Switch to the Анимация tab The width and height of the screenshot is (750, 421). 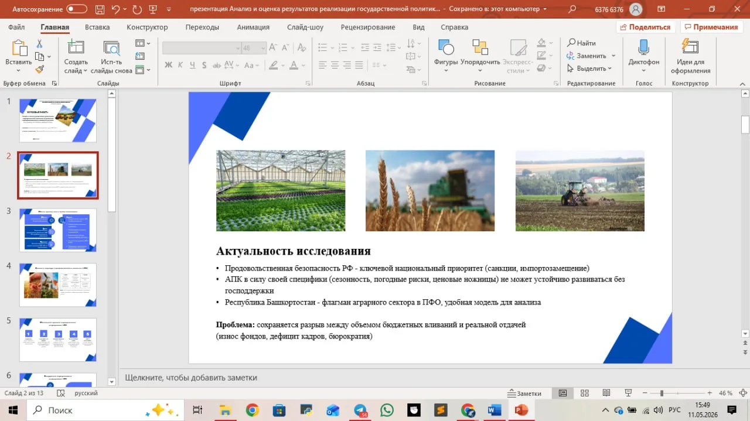(253, 28)
